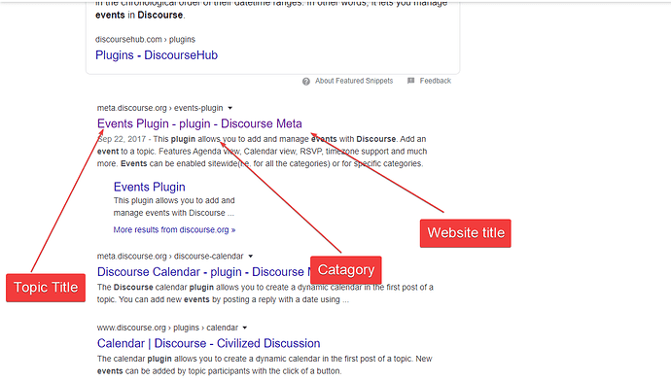Click the Feedback flag icon

[x=410, y=81]
